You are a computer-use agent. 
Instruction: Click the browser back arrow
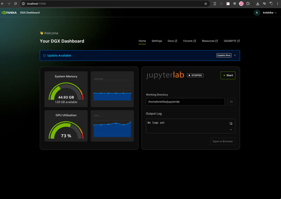pos(2,4)
